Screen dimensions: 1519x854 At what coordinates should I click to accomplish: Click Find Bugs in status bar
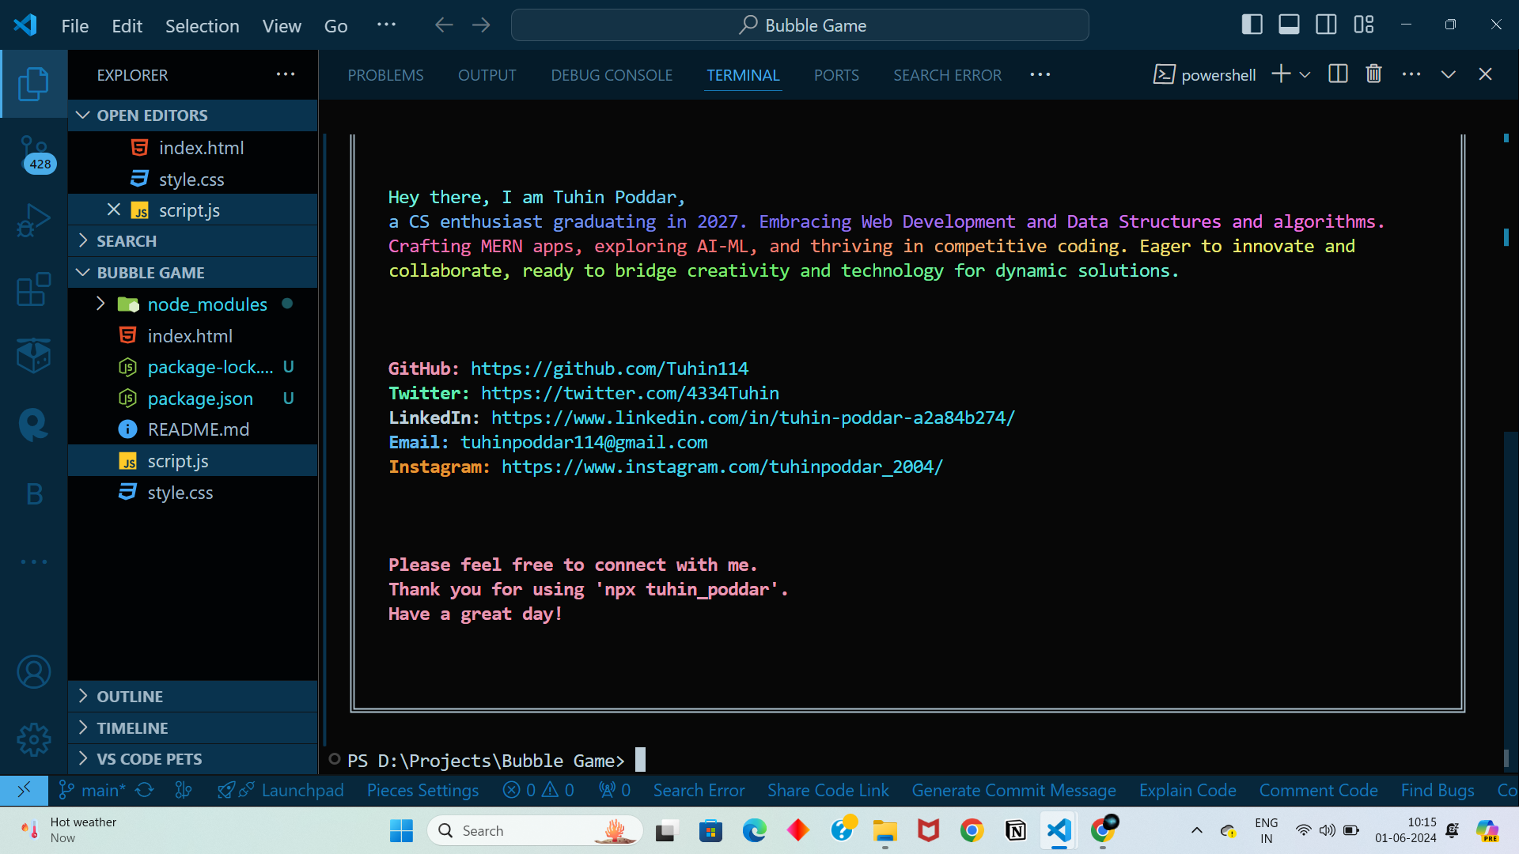coord(1438,790)
